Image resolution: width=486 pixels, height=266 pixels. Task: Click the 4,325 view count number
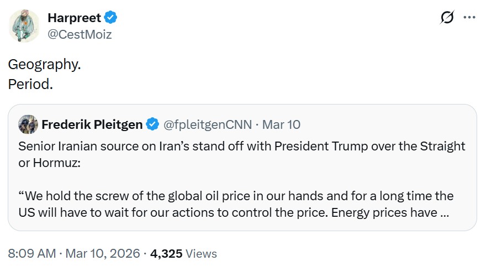point(166,253)
